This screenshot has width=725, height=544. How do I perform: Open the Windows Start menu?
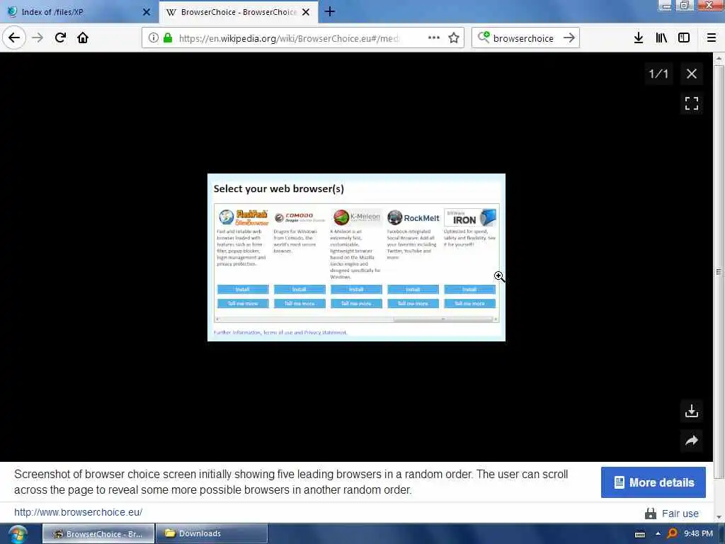[x=17, y=534]
